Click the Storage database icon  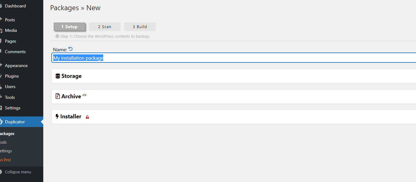[57, 76]
